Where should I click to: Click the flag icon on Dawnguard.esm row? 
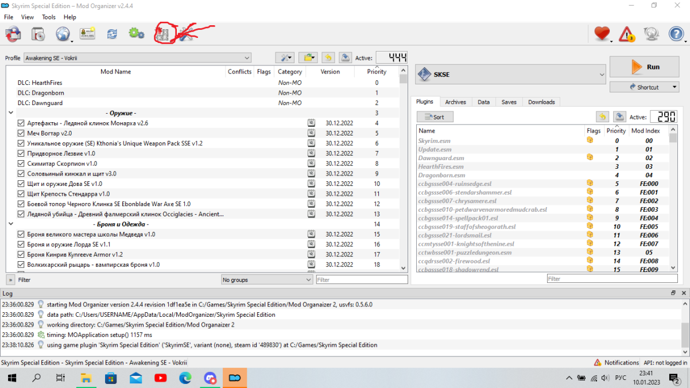(x=590, y=157)
